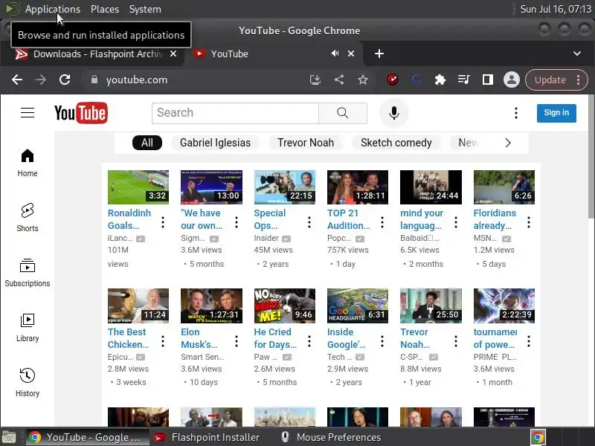Open a new Chrome tab
The height and width of the screenshot is (446, 595).
point(379,54)
